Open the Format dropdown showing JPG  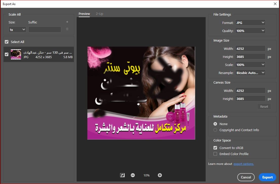coord(250,23)
